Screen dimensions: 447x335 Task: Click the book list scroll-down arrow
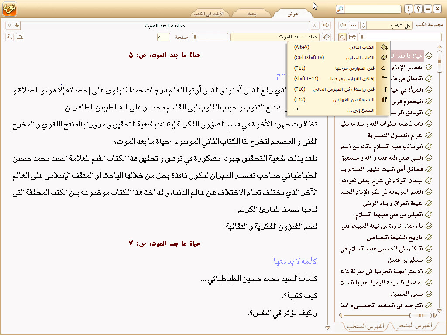point(439,311)
